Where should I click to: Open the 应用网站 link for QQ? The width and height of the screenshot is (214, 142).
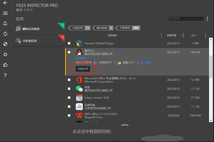click(x=81, y=58)
